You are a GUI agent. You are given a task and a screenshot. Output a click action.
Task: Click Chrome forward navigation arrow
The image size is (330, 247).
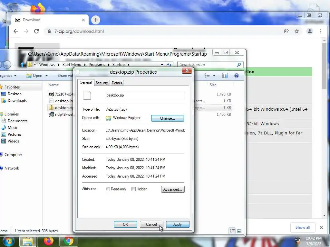(x=26, y=31)
